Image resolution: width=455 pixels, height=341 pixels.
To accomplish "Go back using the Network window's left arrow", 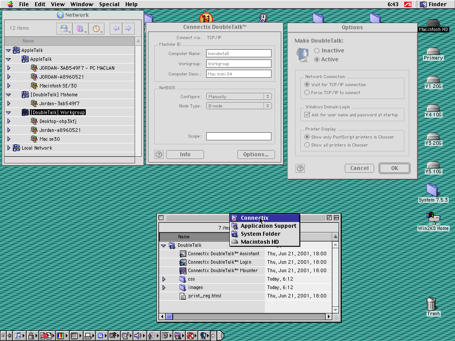I will coord(116,28).
